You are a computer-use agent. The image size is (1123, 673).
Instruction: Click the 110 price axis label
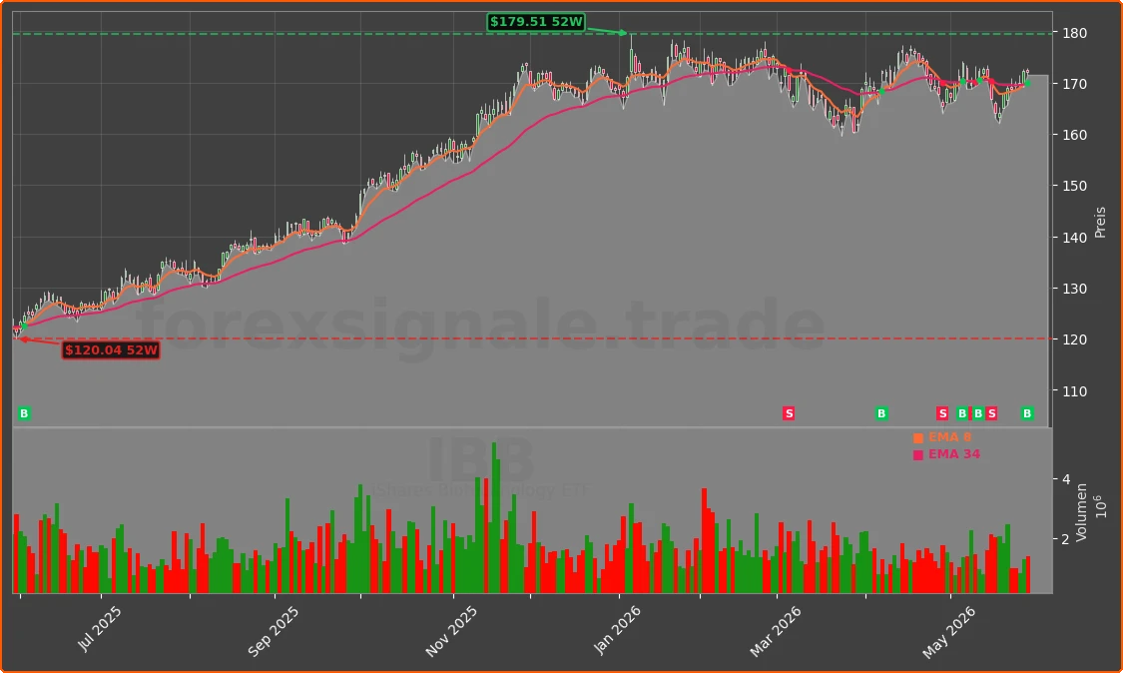(x=1074, y=391)
